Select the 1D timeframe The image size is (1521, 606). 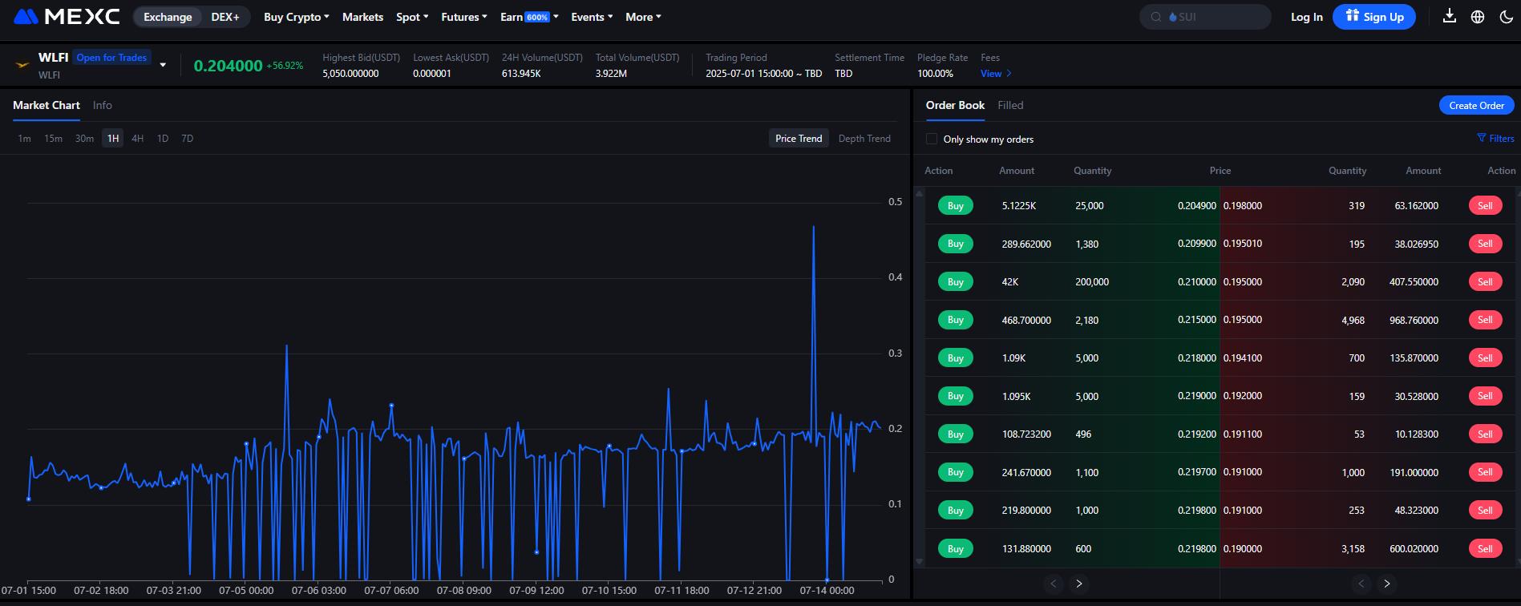(163, 139)
